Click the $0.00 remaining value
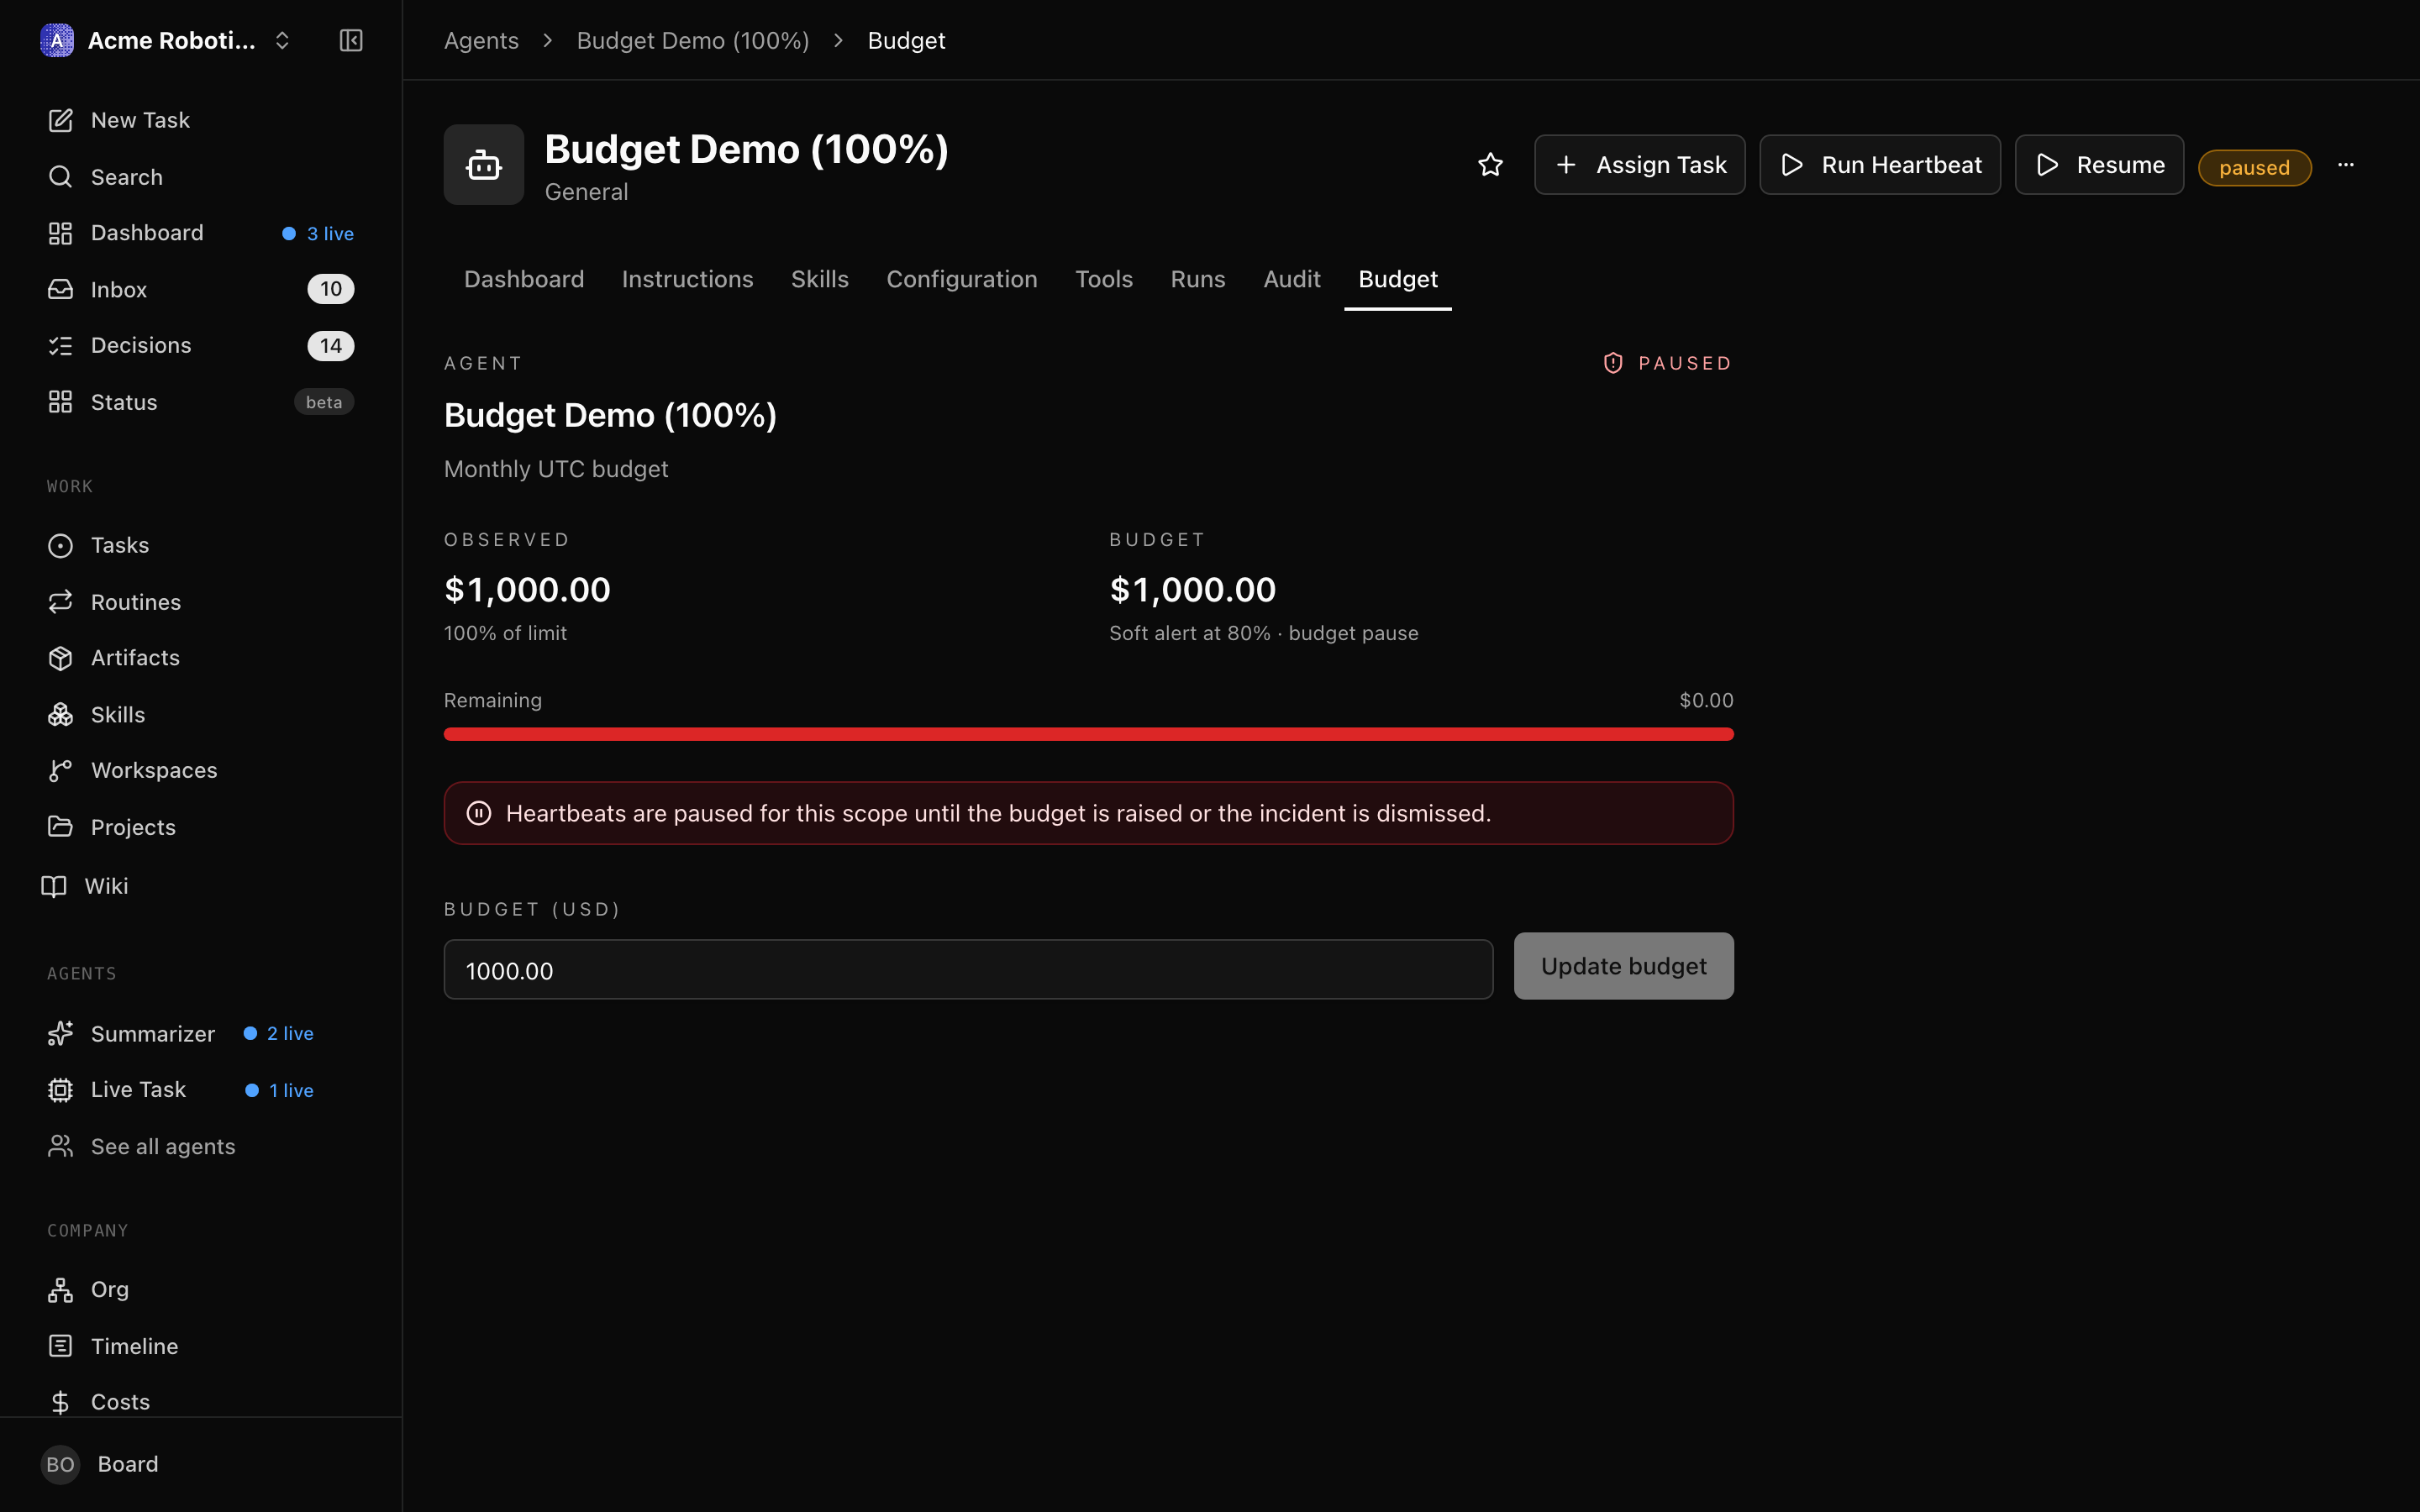The width and height of the screenshot is (2420, 1512). coord(1706,700)
